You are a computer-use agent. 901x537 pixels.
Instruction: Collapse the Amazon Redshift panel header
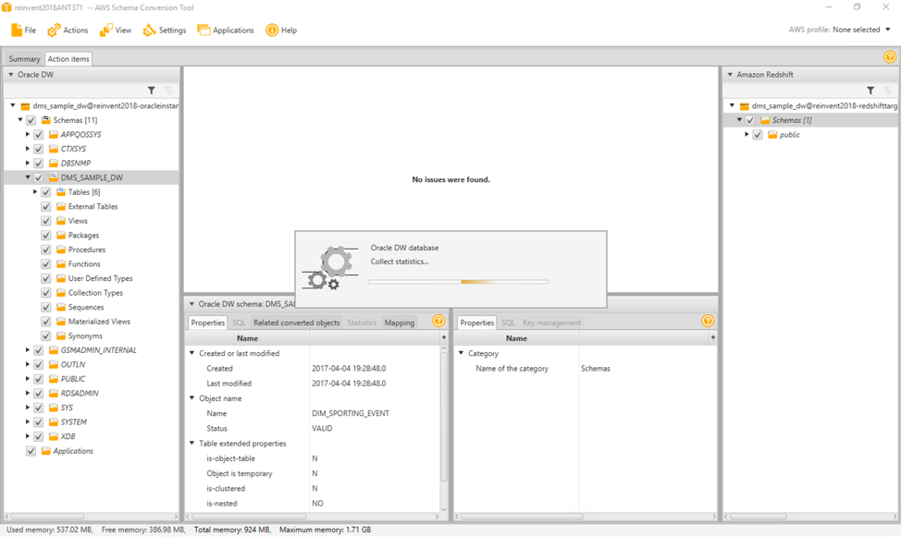[731, 74]
